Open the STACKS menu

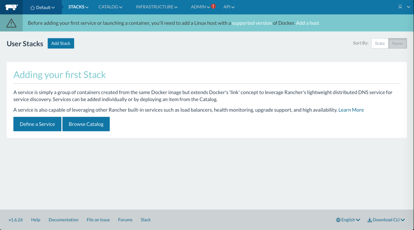point(78,7)
